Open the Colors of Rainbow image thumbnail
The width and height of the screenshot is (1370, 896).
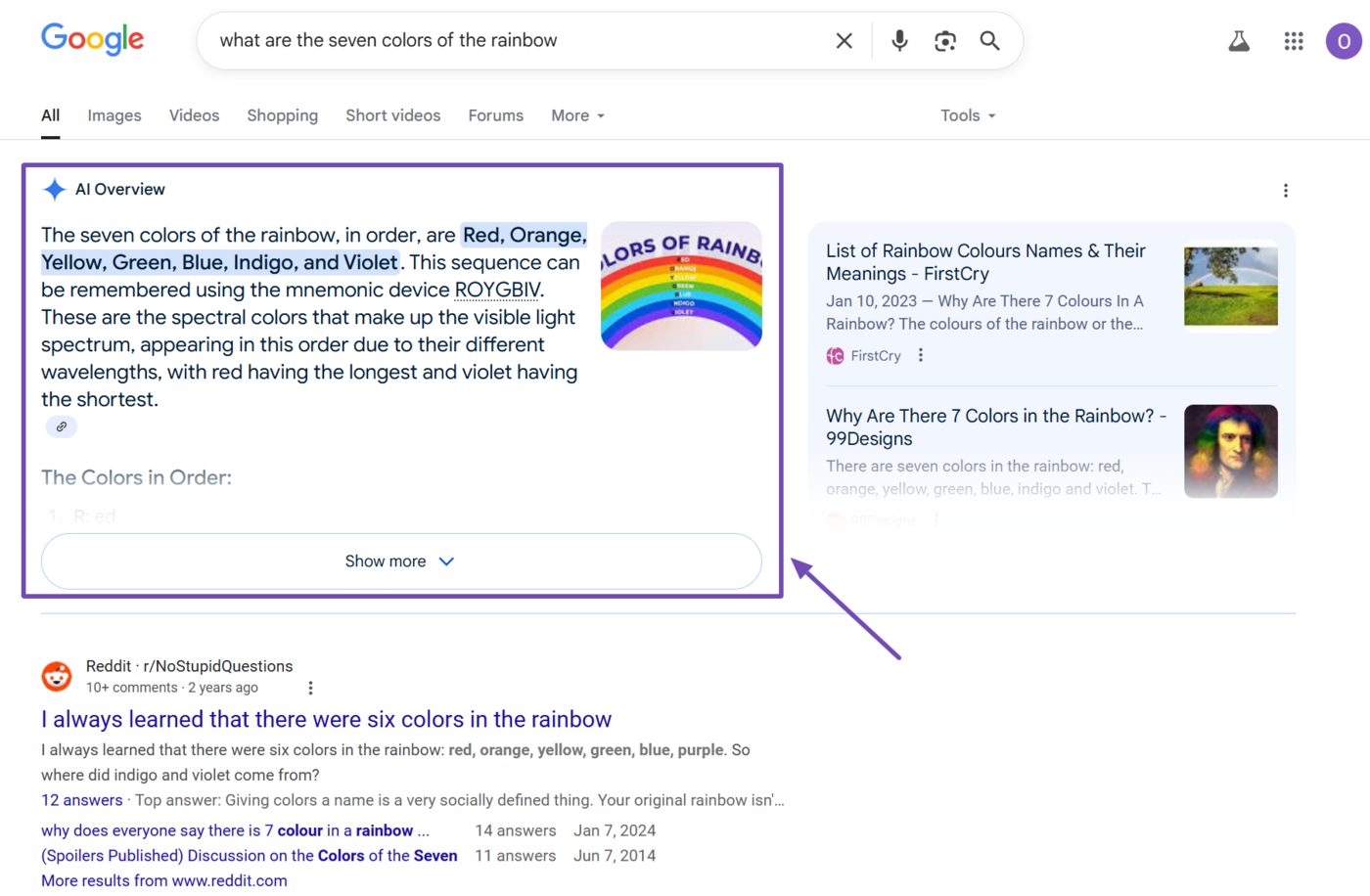pyautogui.click(x=681, y=286)
